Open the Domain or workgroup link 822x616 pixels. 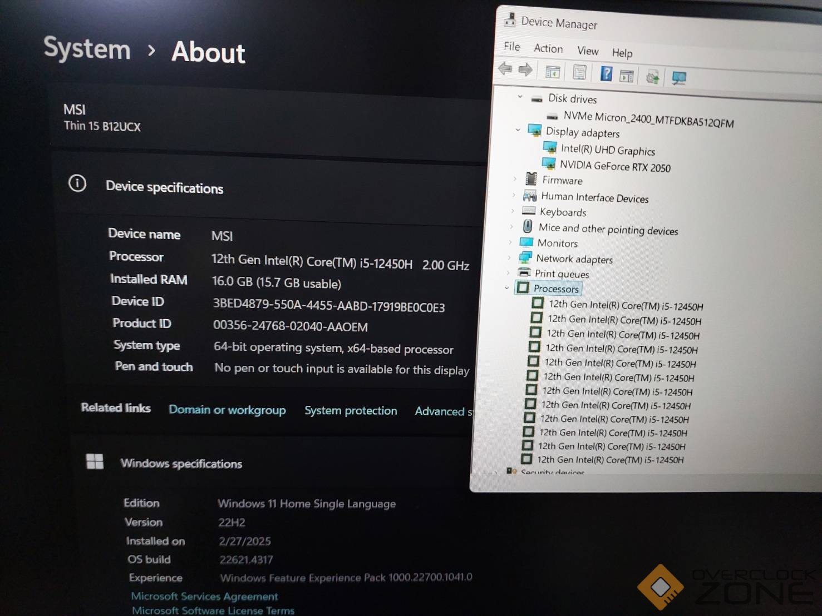pyautogui.click(x=227, y=410)
